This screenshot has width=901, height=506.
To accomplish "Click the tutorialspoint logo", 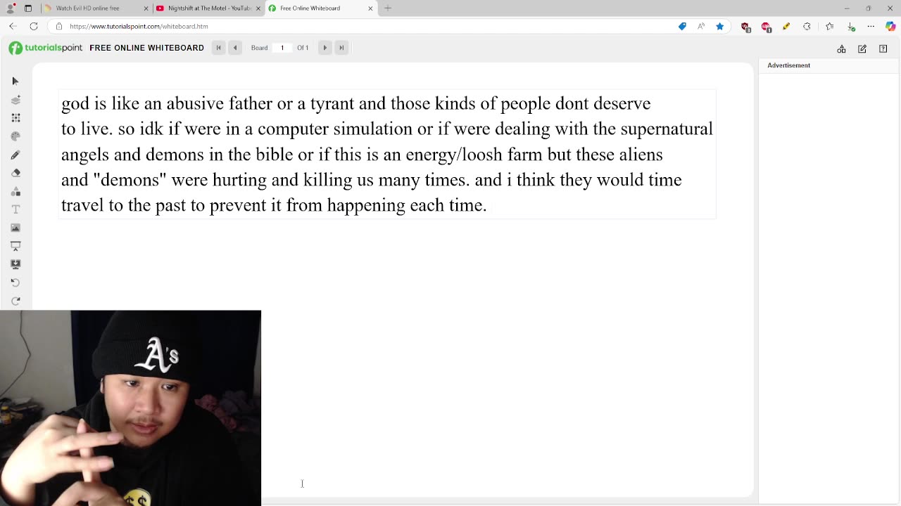I will 46,48.
